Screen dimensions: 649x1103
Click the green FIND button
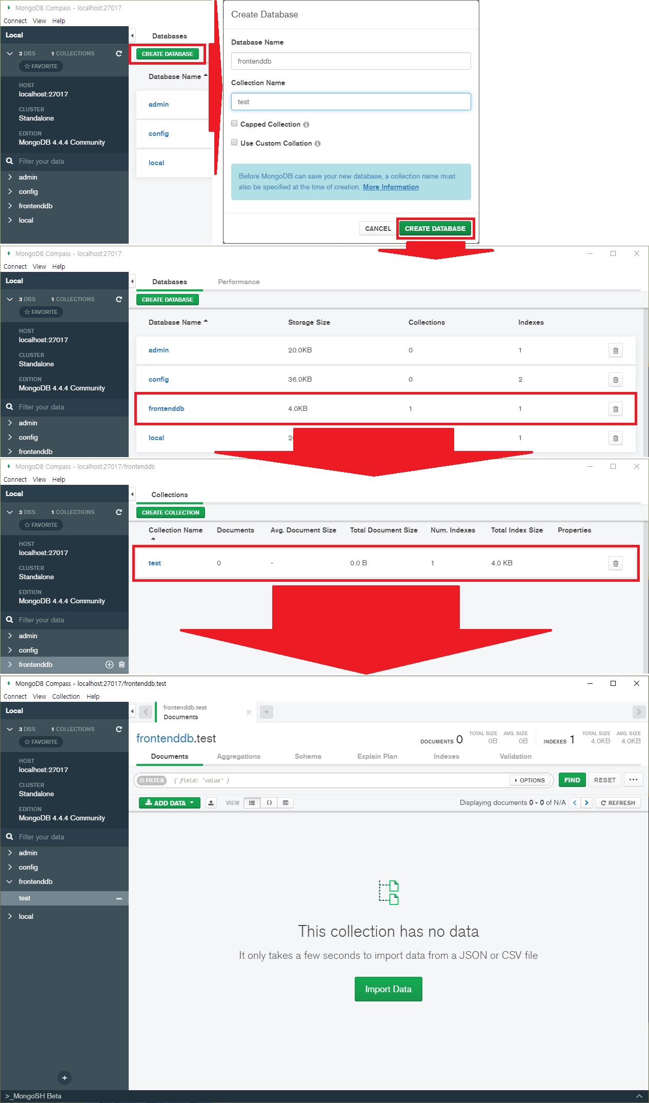[572, 780]
